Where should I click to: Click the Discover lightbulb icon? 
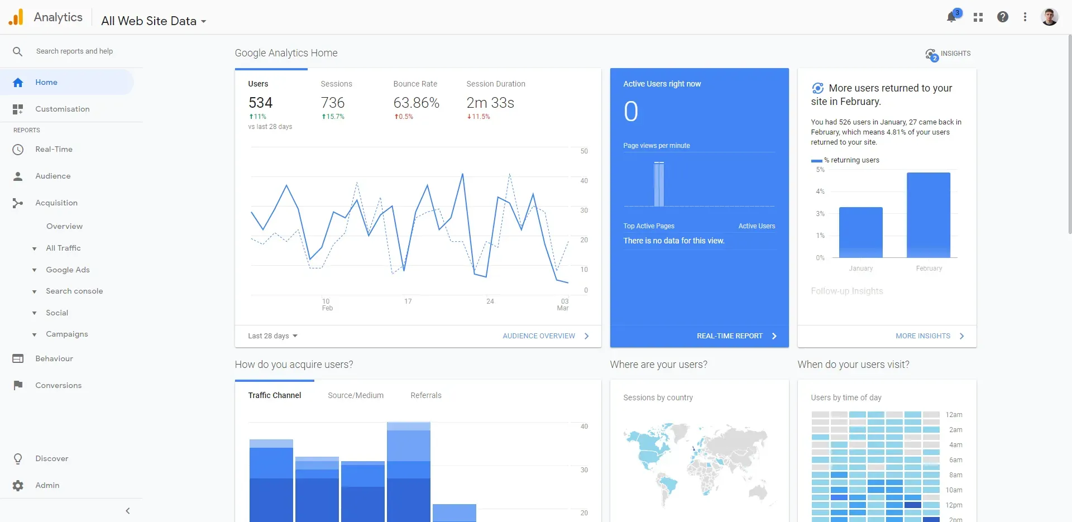pyautogui.click(x=18, y=459)
